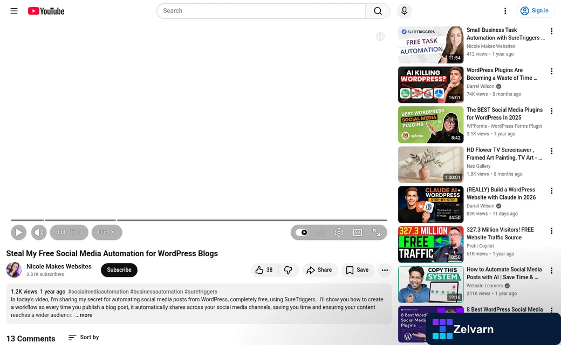561x345 pixels.
Task: Open title 'WordPress Plugins Are Becoming a Waste of Time'
Action: (x=502, y=74)
